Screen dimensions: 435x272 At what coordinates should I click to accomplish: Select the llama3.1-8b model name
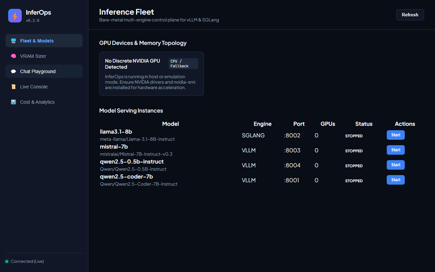(x=116, y=132)
